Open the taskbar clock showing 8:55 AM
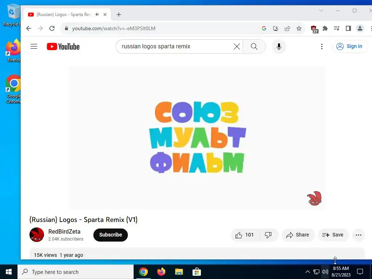Image resolution: width=372 pixels, height=279 pixels. (x=341, y=272)
